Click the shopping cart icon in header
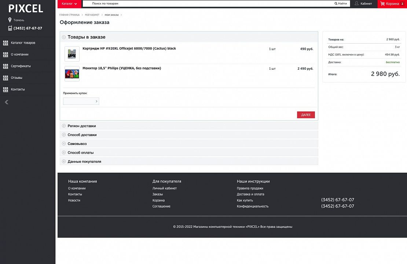 382,4
